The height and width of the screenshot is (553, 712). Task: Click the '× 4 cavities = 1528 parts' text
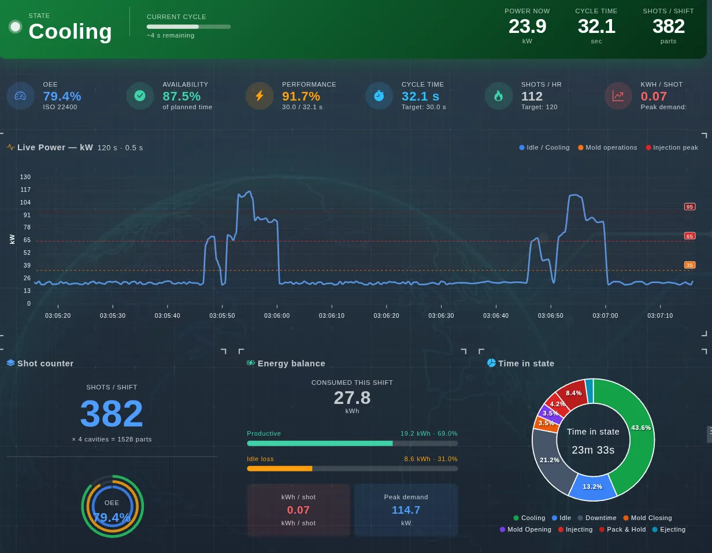112,439
